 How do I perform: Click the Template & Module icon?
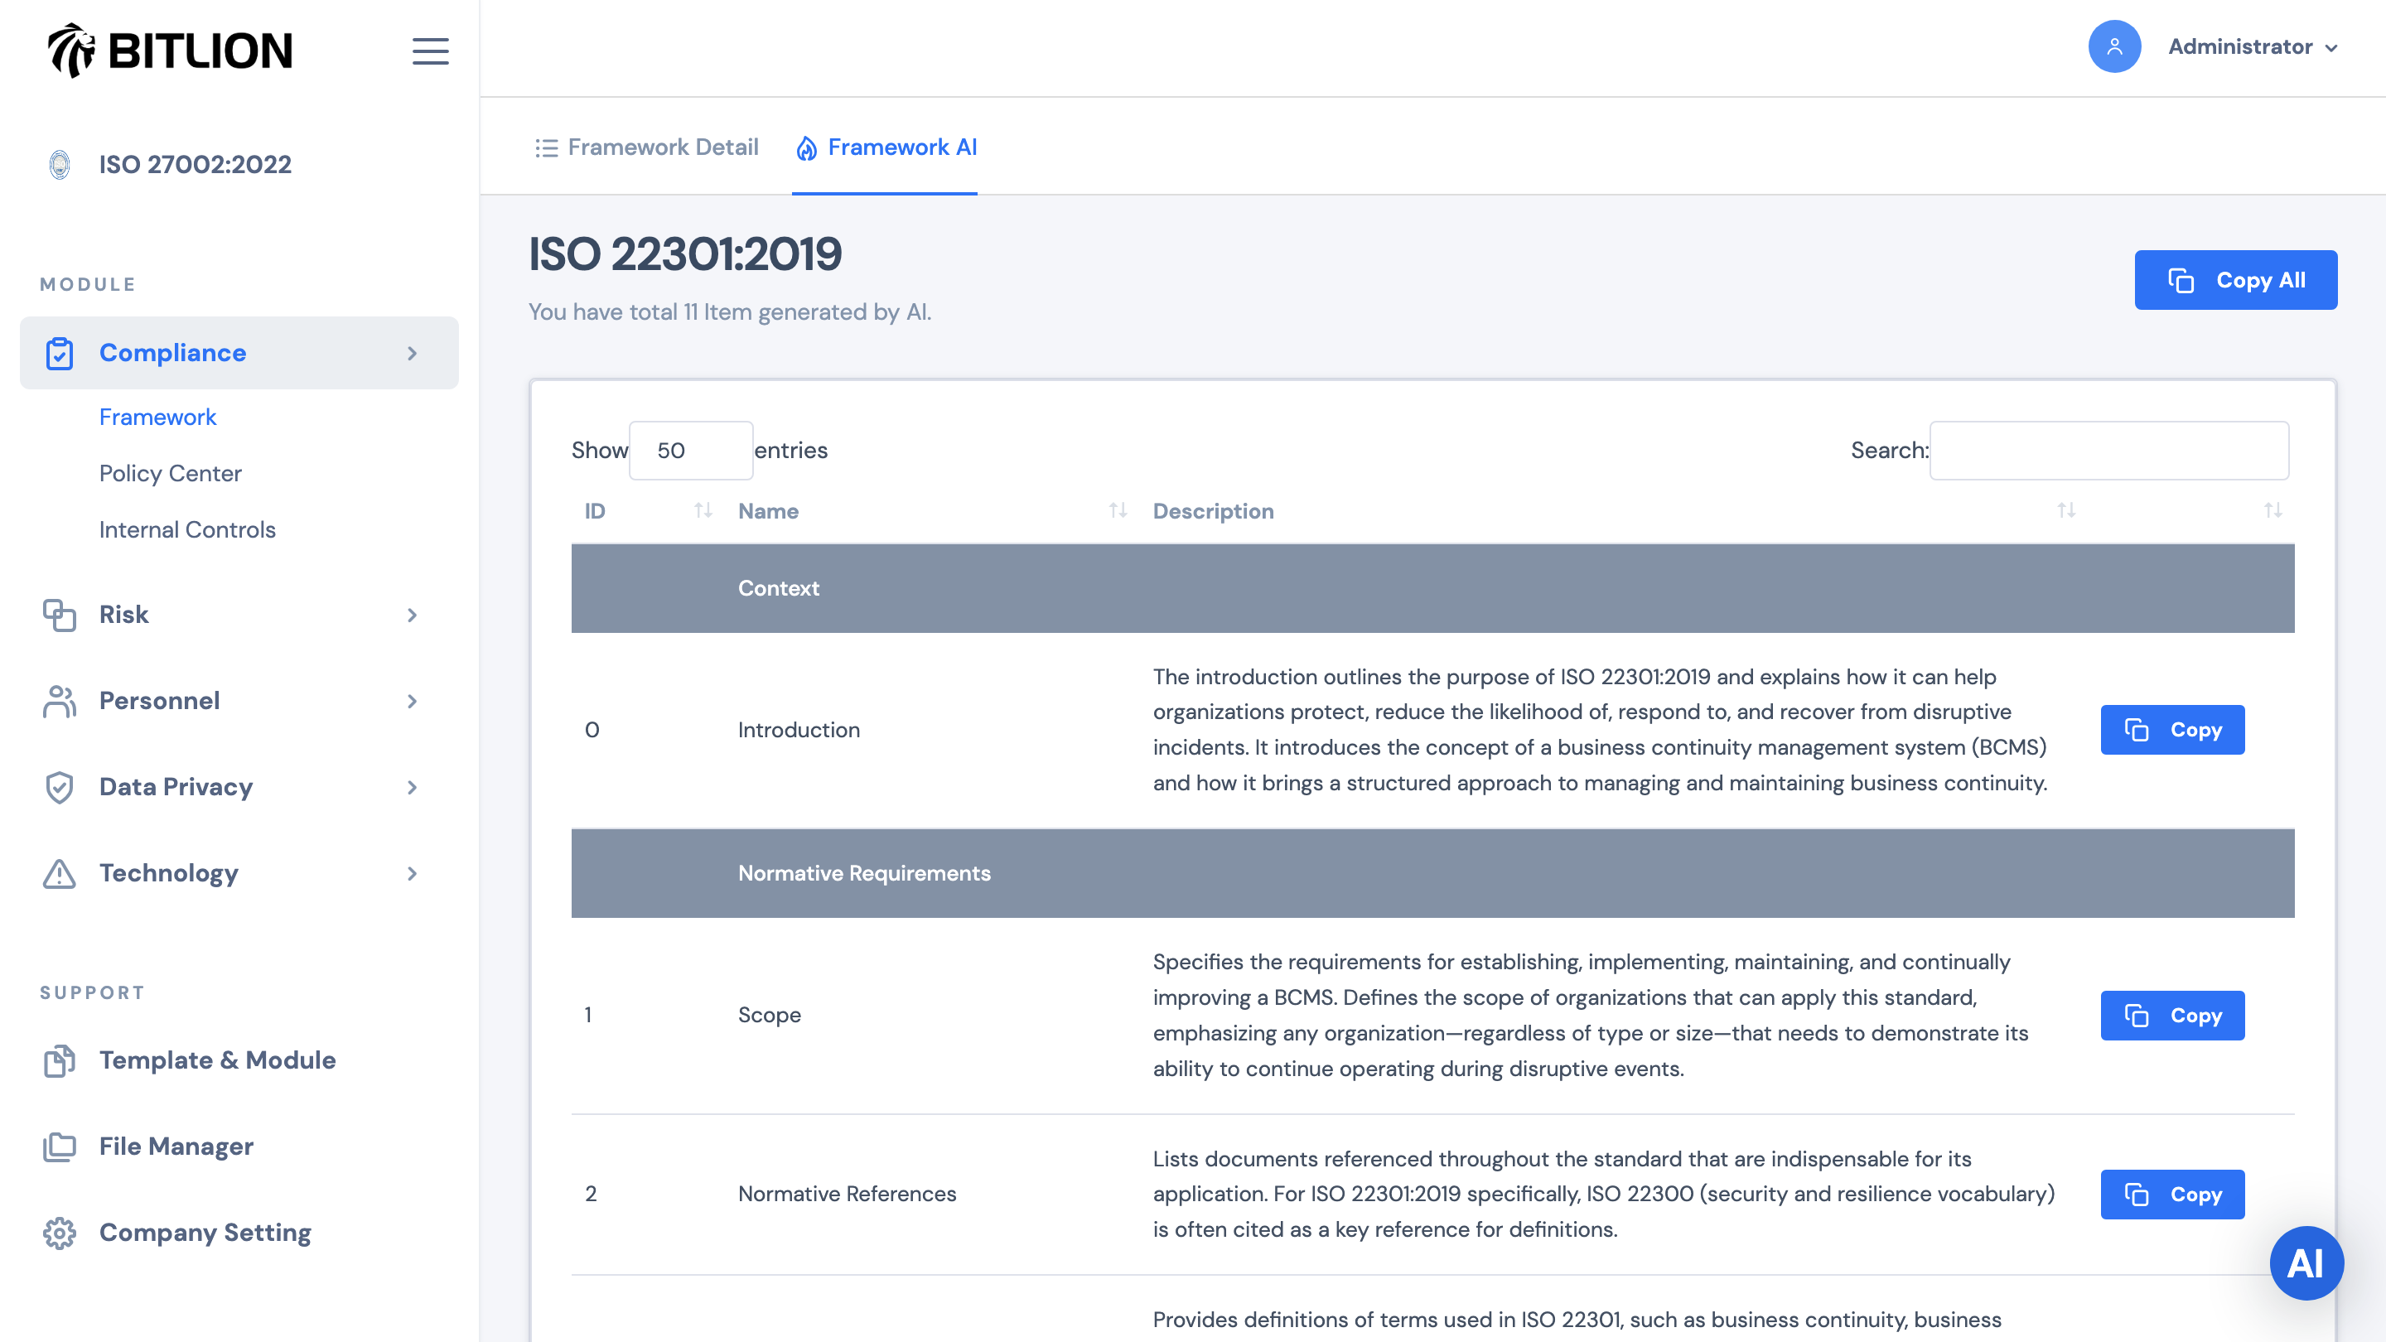(60, 1060)
